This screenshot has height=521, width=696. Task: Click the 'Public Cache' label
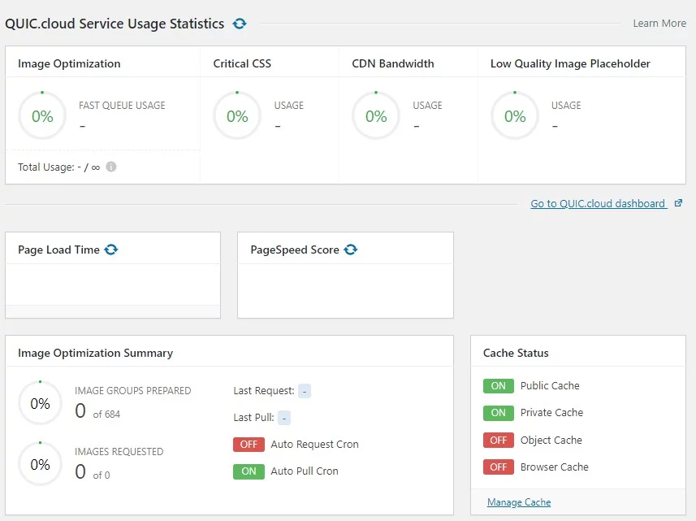[x=550, y=385]
